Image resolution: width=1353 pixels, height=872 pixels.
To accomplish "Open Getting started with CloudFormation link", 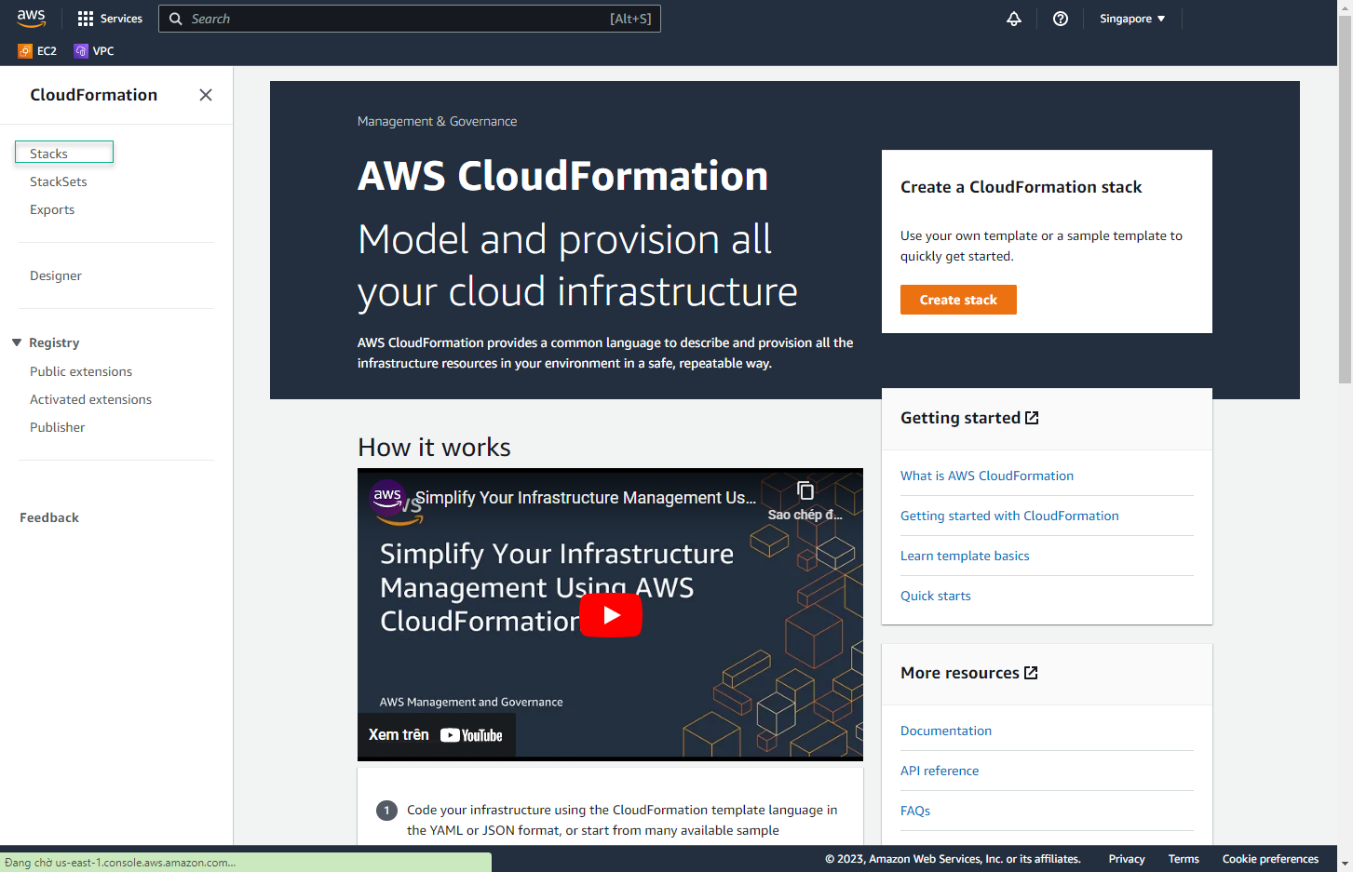I will [x=1009, y=516].
